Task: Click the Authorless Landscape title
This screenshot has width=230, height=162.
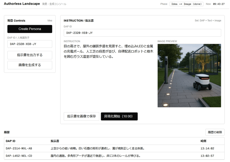Action: (22, 4)
